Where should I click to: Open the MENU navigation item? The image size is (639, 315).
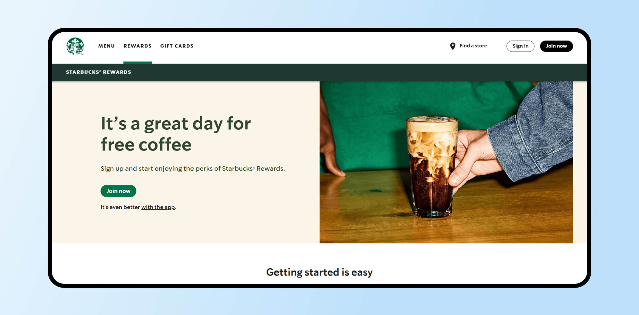click(x=107, y=46)
